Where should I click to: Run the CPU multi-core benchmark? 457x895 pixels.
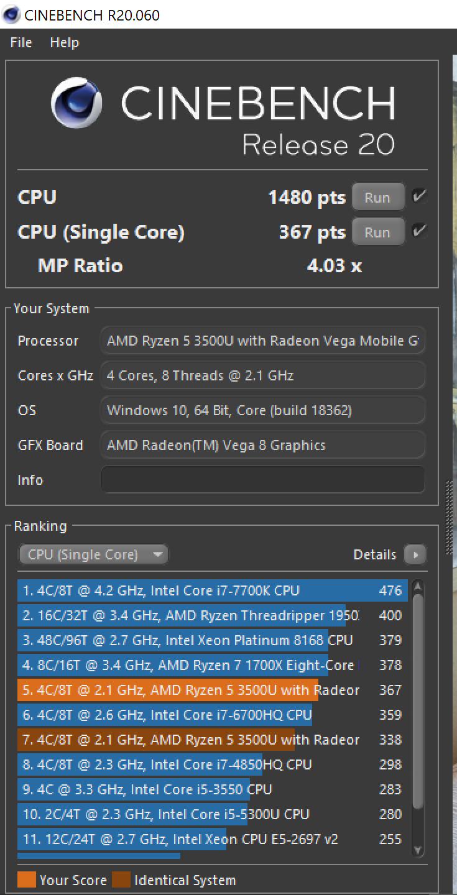[x=377, y=197]
